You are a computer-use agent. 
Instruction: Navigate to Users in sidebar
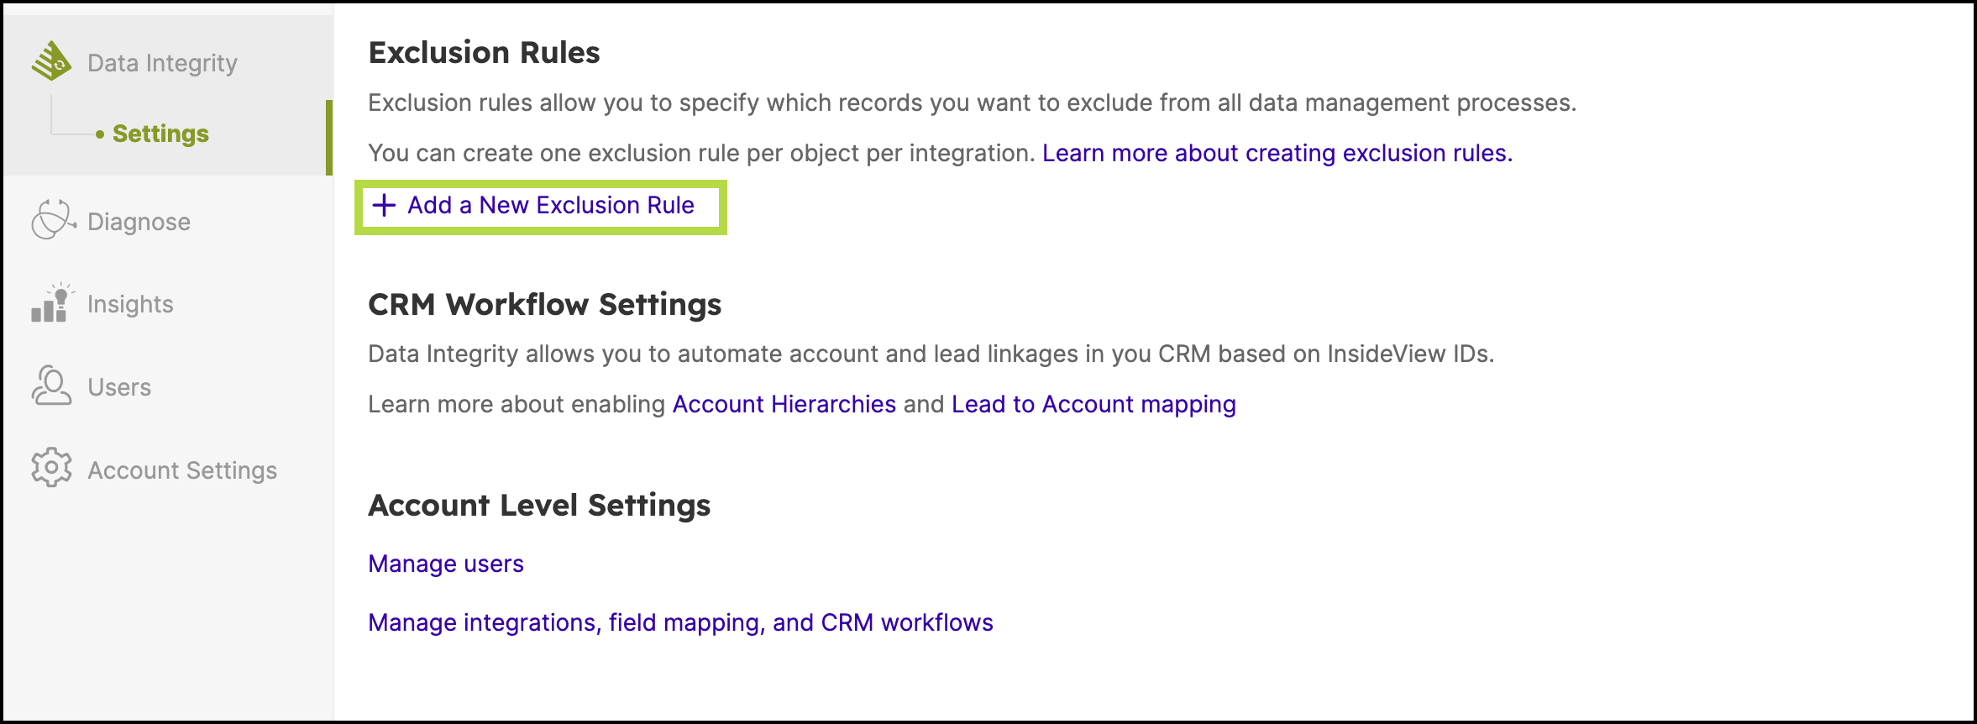pos(119,387)
